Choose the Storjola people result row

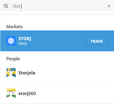57,73
